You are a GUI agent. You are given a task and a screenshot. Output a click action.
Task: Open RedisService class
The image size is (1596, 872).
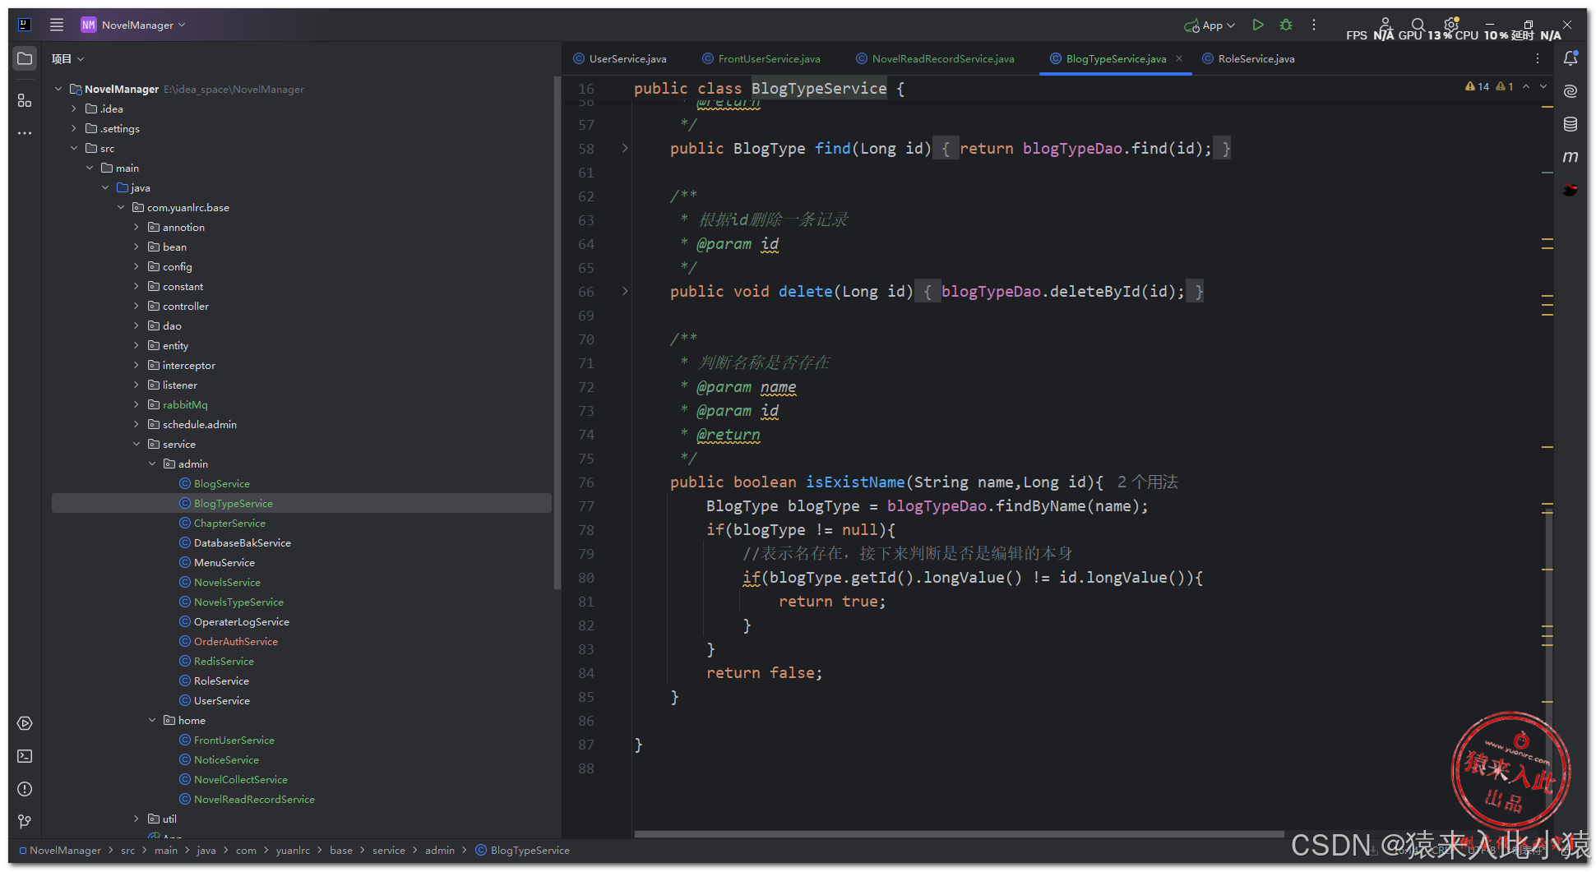(224, 661)
